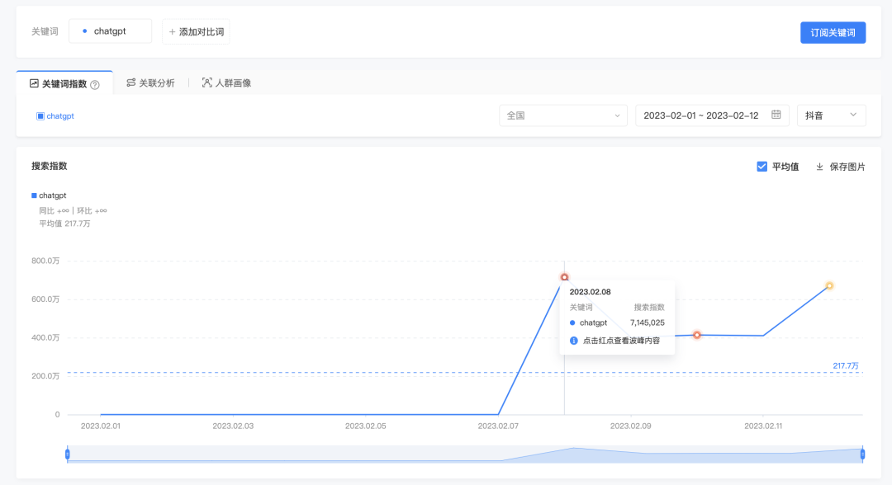Click the 2023.02.09 x-axis label
The height and width of the screenshot is (485, 892).
coord(631,426)
